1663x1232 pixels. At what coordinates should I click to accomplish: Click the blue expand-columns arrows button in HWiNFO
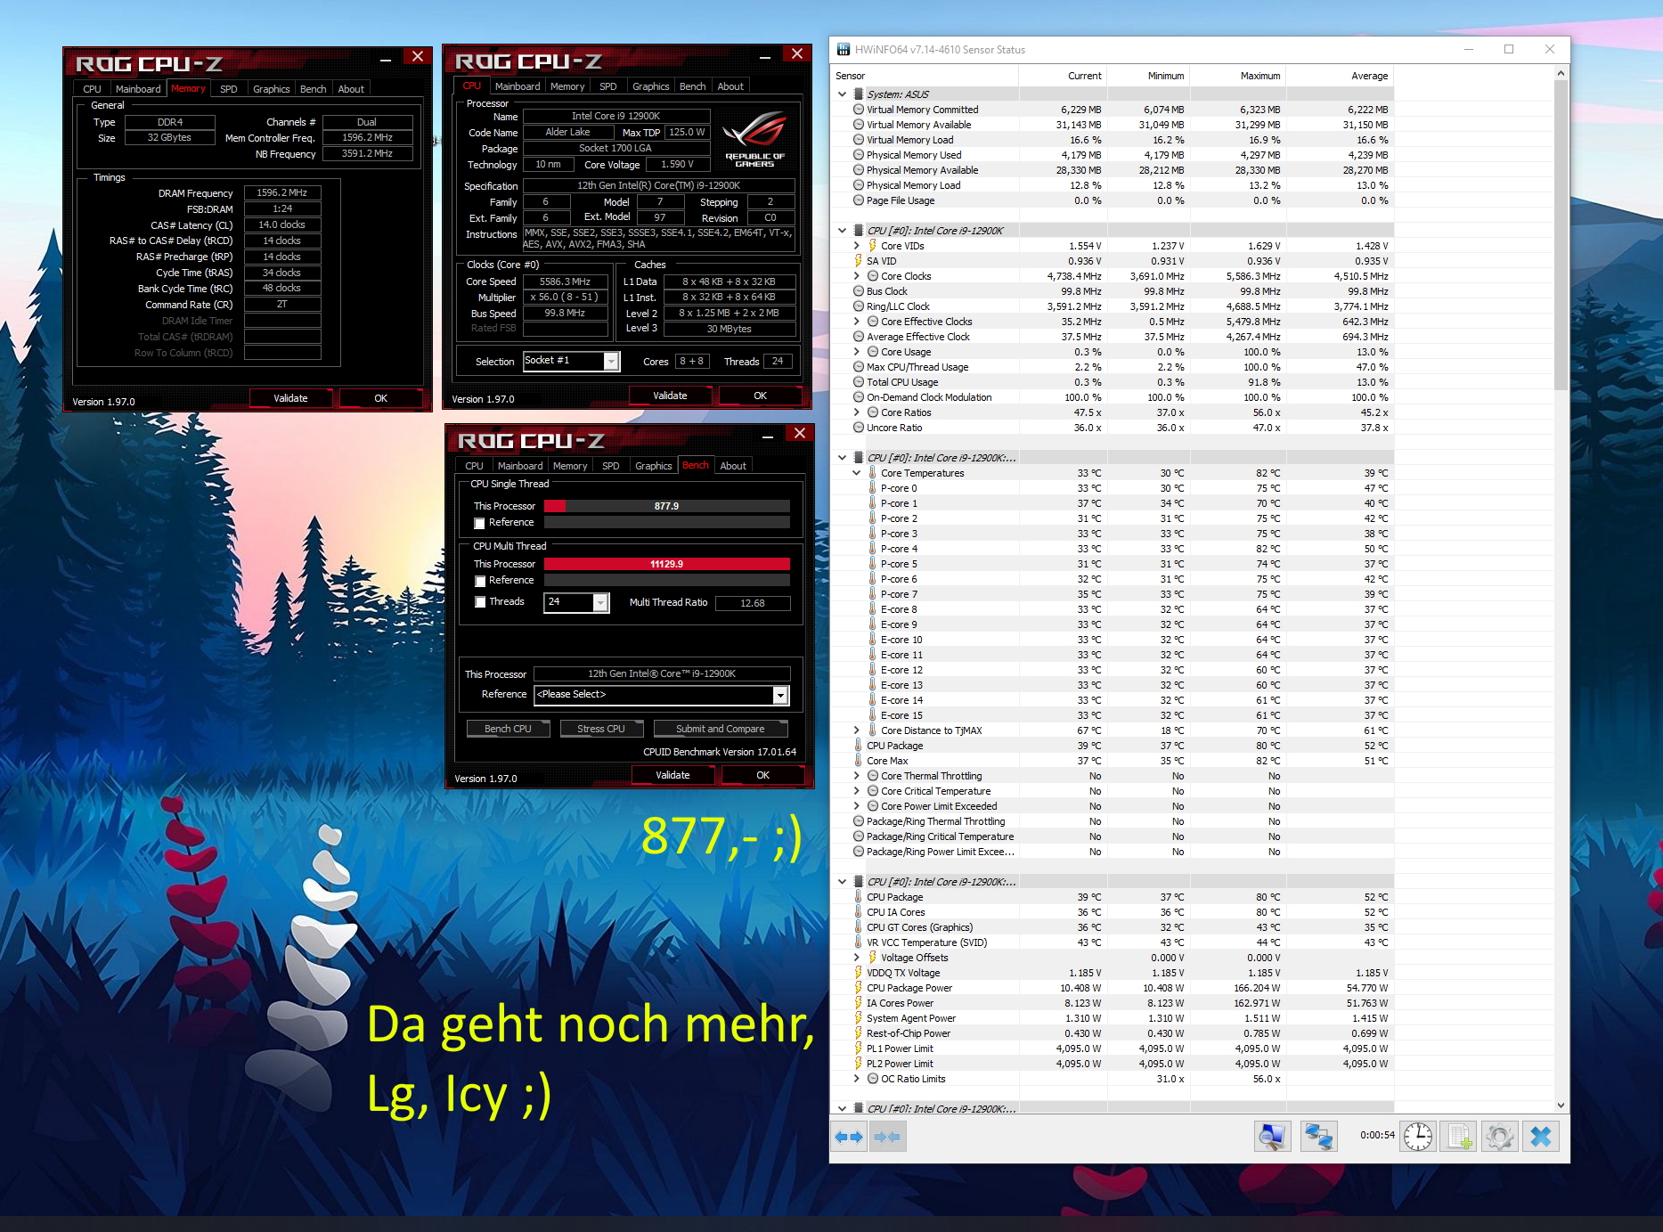click(x=849, y=1137)
